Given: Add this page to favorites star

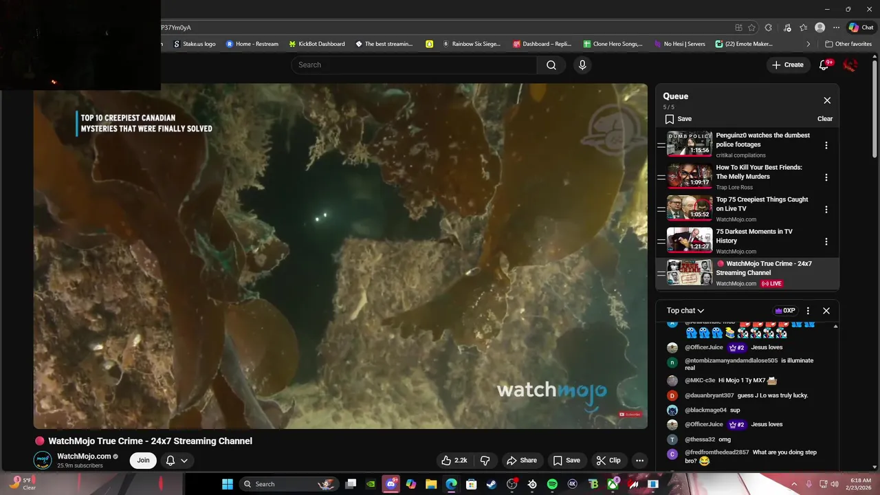Looking at the screenshot, I should tap(751, 27).
